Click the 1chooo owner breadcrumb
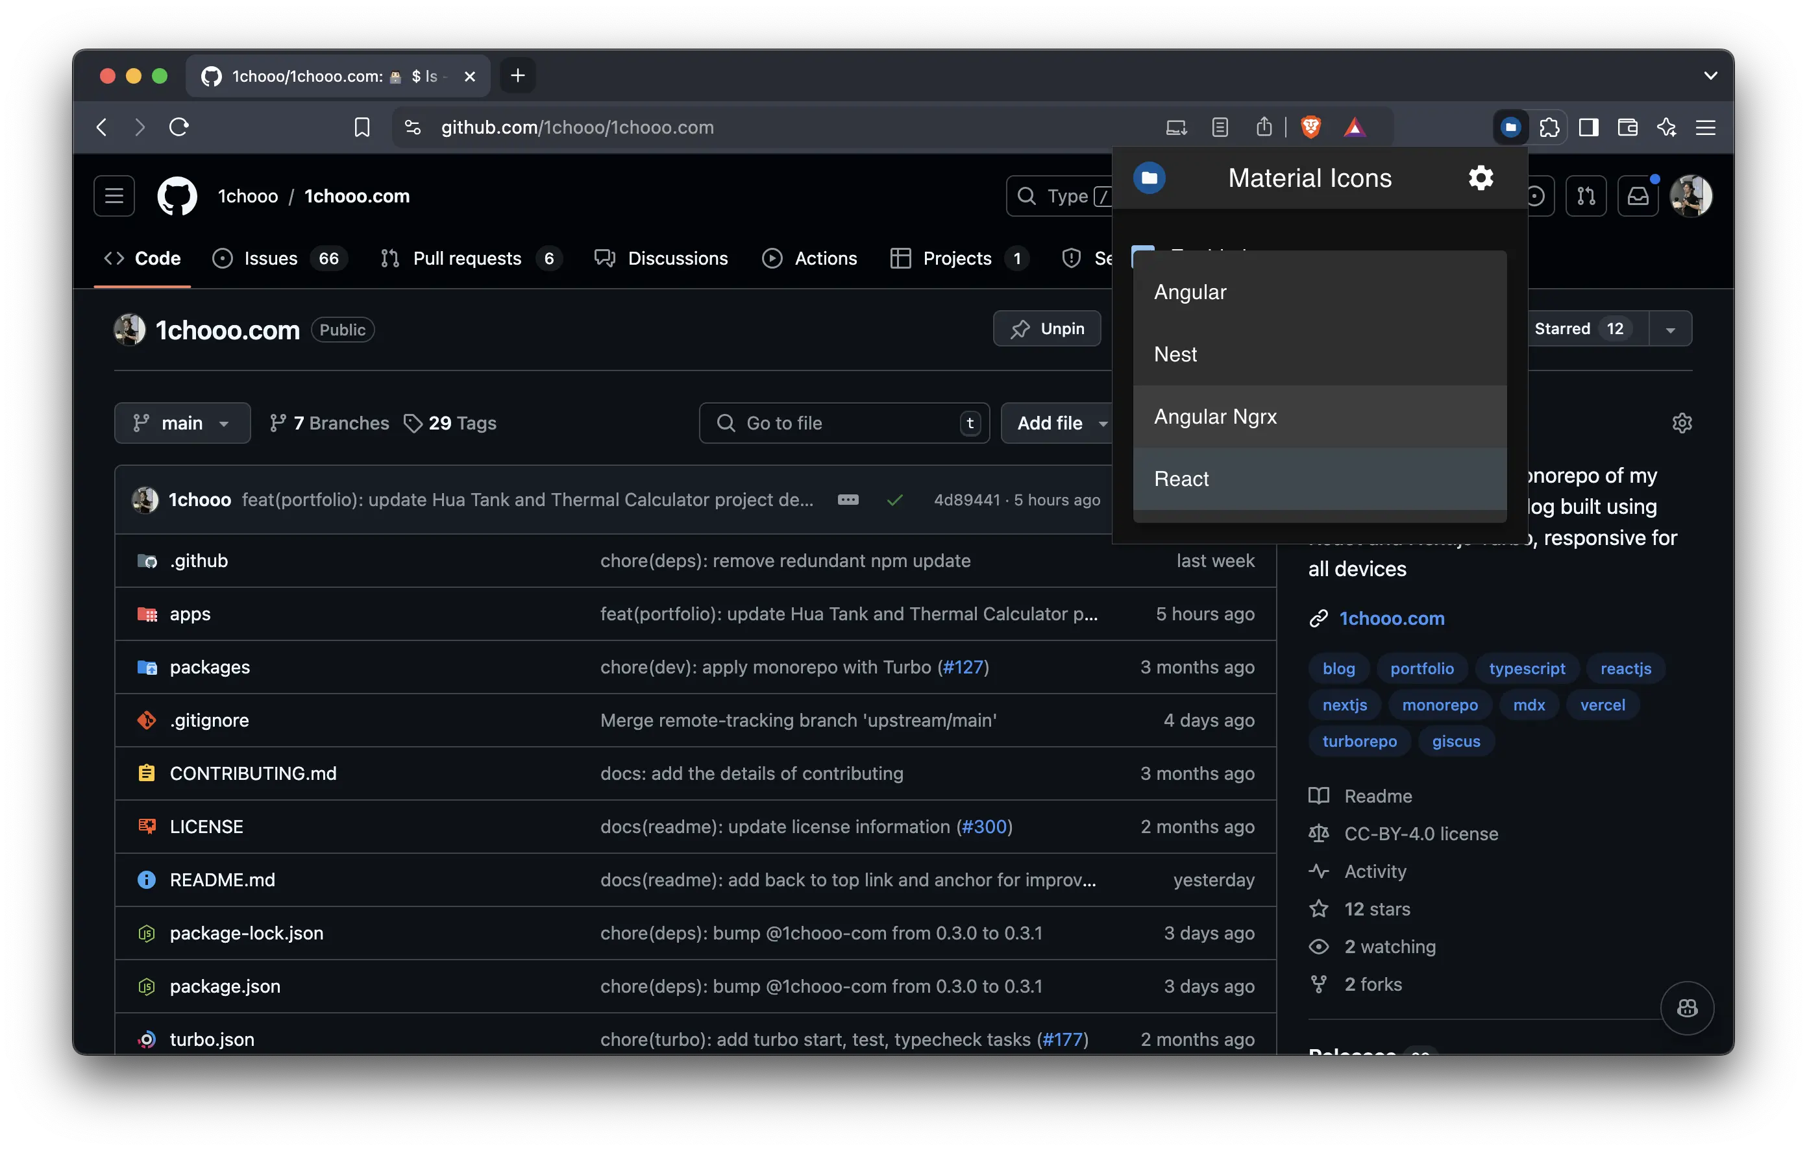The width and height of the screenshot is (1807, 1151). click(248, 196)
